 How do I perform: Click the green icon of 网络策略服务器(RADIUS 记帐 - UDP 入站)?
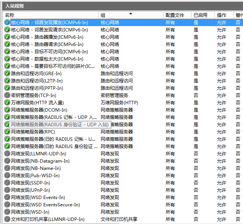pos(7,117)
